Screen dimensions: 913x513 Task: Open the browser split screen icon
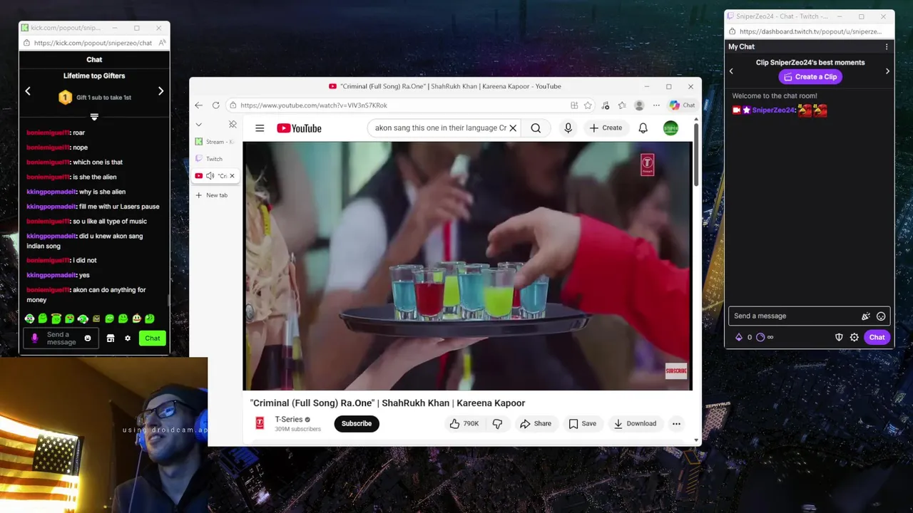(x=574, y=105)
